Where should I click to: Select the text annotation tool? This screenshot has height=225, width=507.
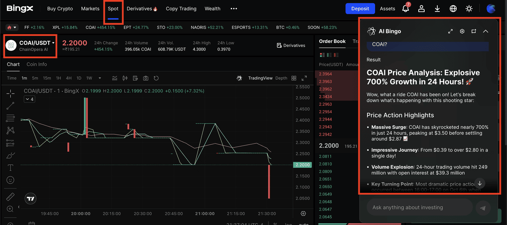[11, 168]
